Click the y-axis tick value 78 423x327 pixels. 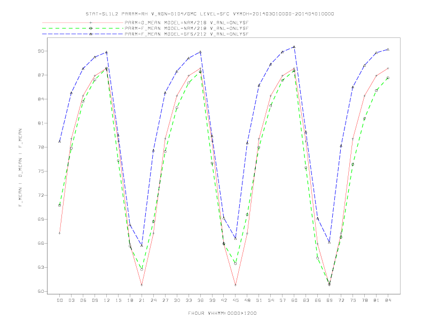pos(41,147)
